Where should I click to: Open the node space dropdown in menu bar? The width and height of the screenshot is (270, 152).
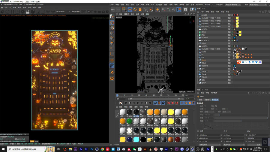point(233,5)
